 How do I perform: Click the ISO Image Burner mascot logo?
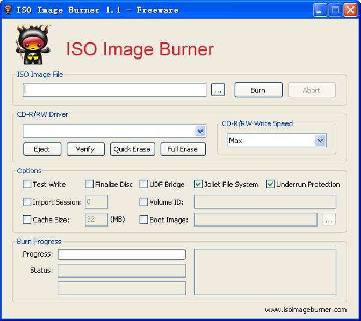(x=33, y=44)
